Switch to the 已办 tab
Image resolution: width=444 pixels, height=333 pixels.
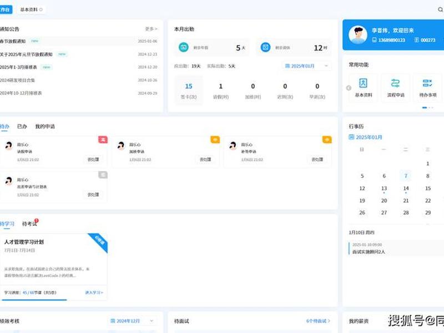point(22,127)
